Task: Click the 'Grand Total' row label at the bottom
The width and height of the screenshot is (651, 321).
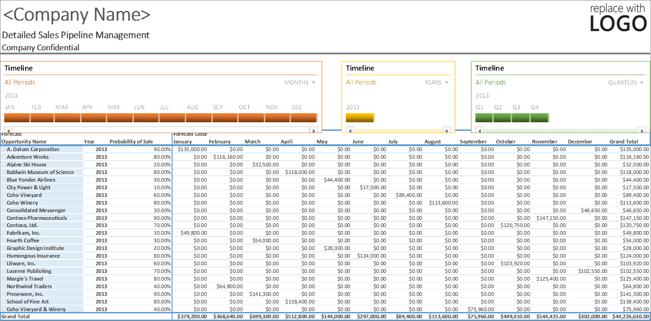Action: coord(15,317)
